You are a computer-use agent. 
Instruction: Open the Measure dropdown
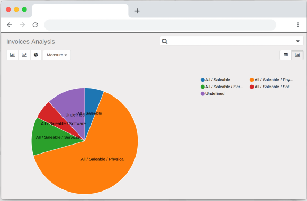click(57, 55)
